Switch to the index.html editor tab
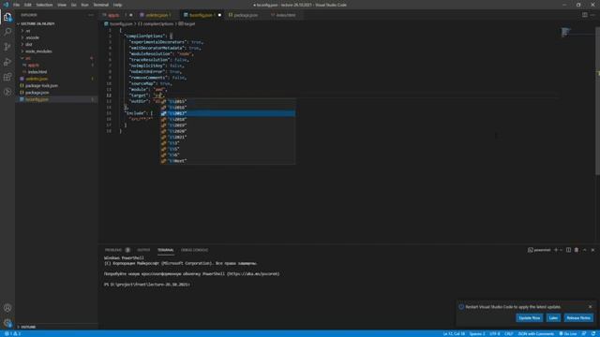The height and width of the screenshot is (337, 600). [285, 15]
